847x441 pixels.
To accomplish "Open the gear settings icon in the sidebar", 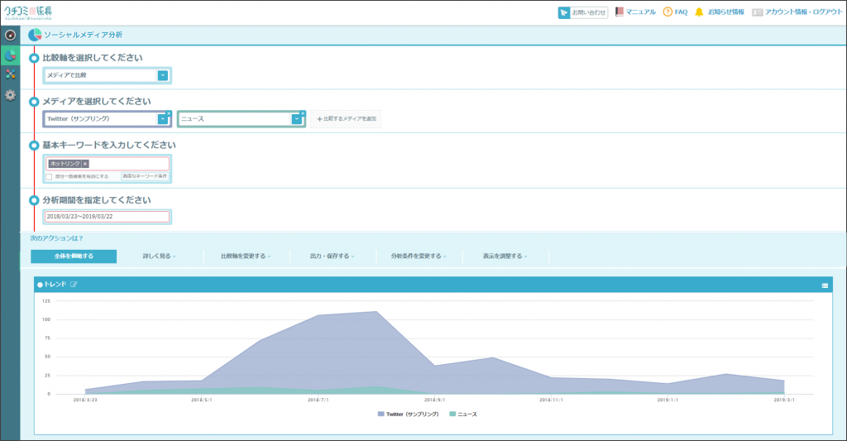I will tap(10, 95).
